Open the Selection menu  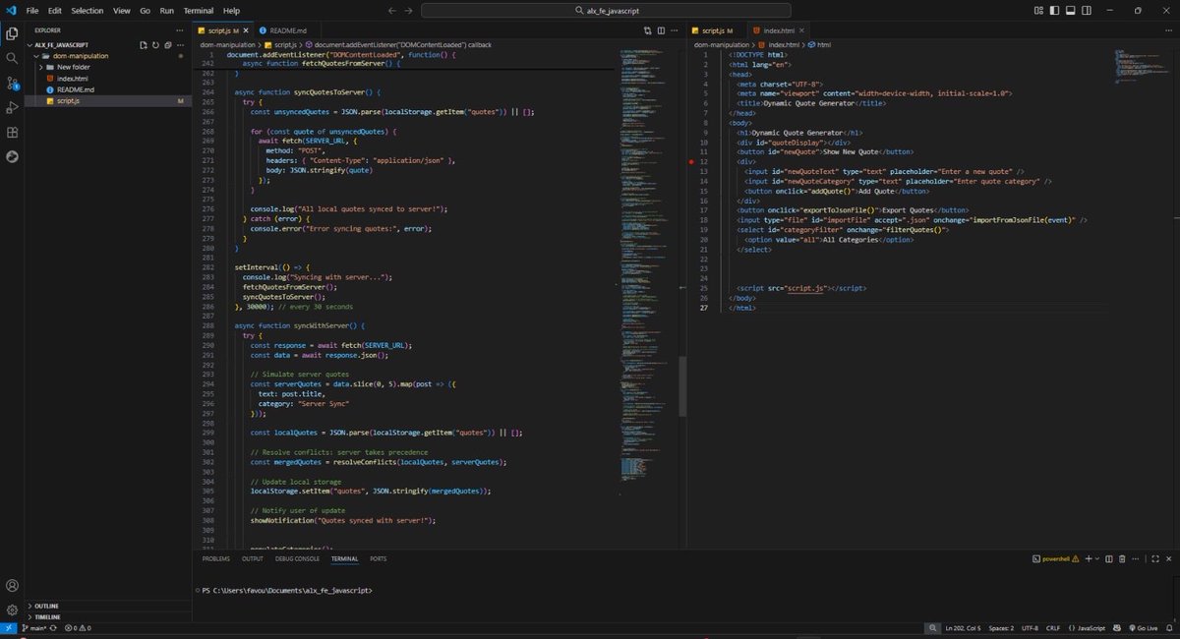pyautogui.click(x=87, y=10)
